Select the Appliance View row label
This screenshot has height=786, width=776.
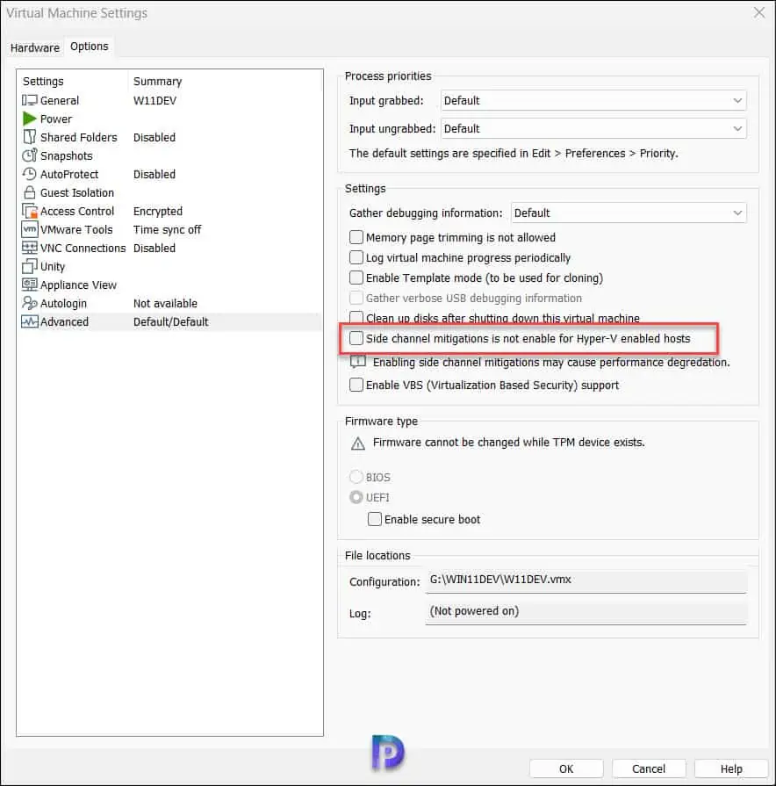(x=78, y=285)
